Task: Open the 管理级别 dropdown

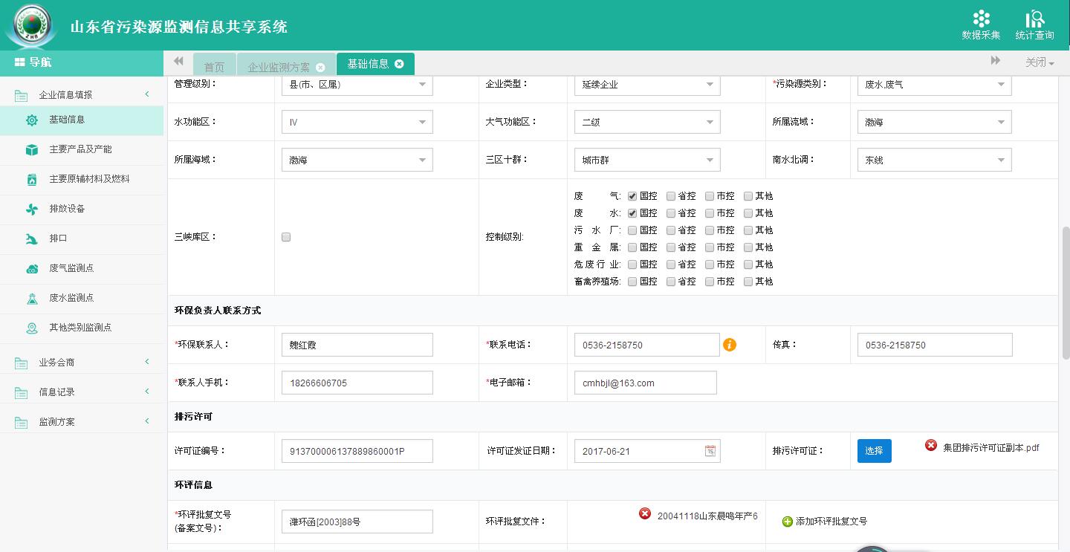Action: click(x=357, y=85)
